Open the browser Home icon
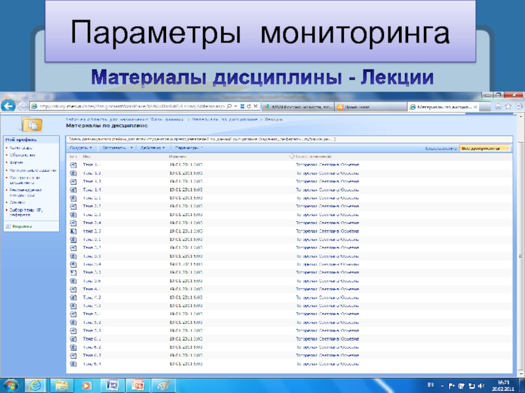 click(x=498, y=106)
